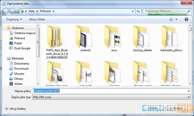Viewport: 194px width, 116px height.
Task: Select Biblioteki in the navigation pane
Action: (x=18, y=58)
